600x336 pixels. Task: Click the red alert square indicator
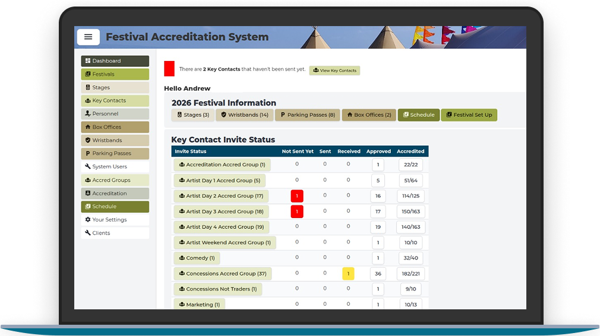tap(169, 69)
